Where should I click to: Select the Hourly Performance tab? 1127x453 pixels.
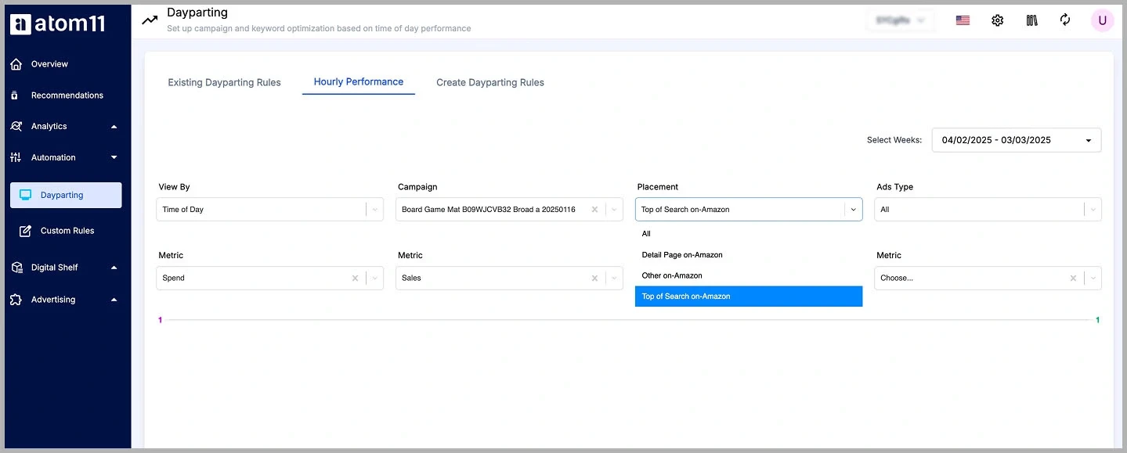359,81
